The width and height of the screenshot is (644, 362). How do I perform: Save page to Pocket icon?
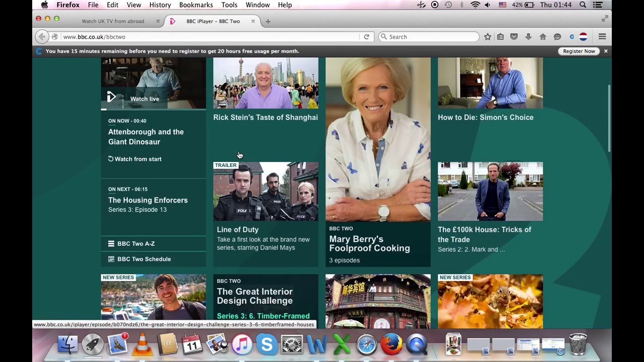pyautogui.click(x=514, y=37)
